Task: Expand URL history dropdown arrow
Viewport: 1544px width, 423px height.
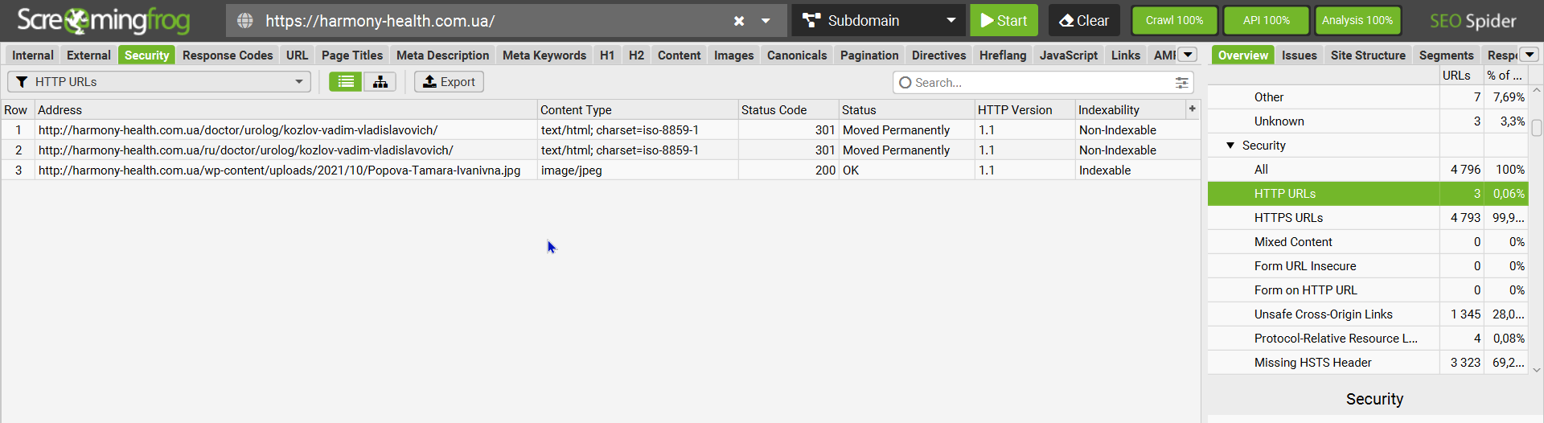Action: 766,21
